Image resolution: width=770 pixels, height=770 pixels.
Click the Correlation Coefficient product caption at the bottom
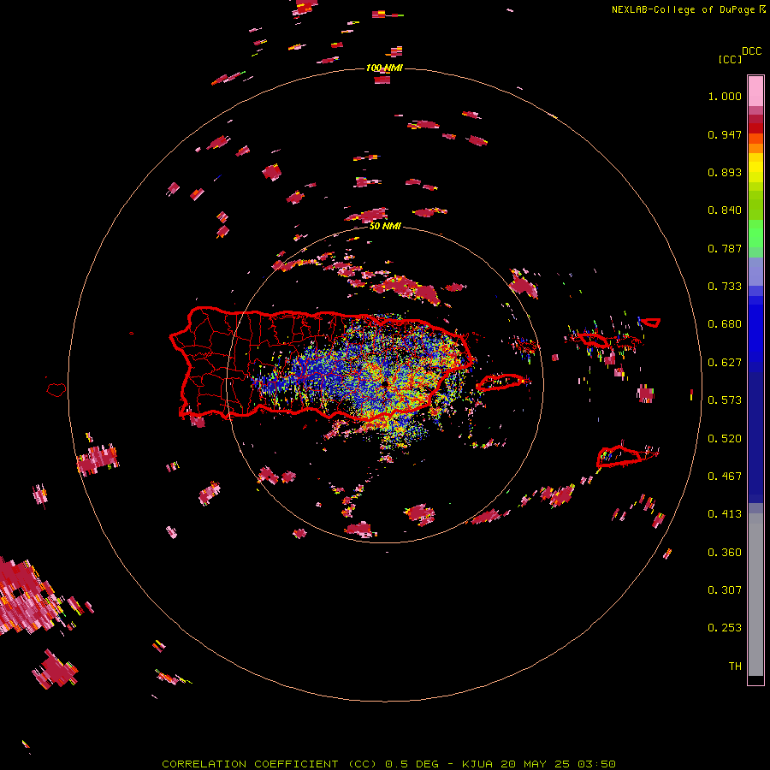(x=388, y=764)
